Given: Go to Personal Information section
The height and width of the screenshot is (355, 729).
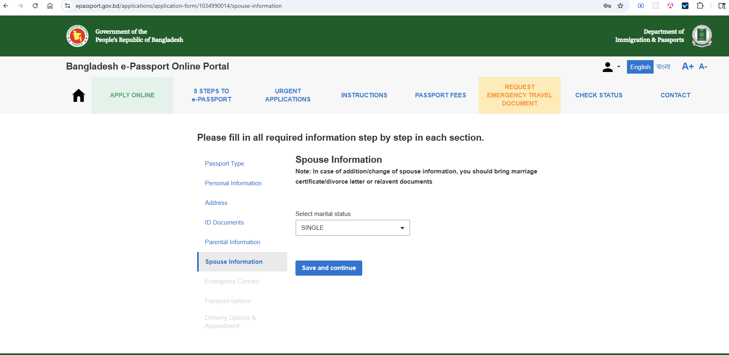Looking at the screenshot, I should coord(233,183).
